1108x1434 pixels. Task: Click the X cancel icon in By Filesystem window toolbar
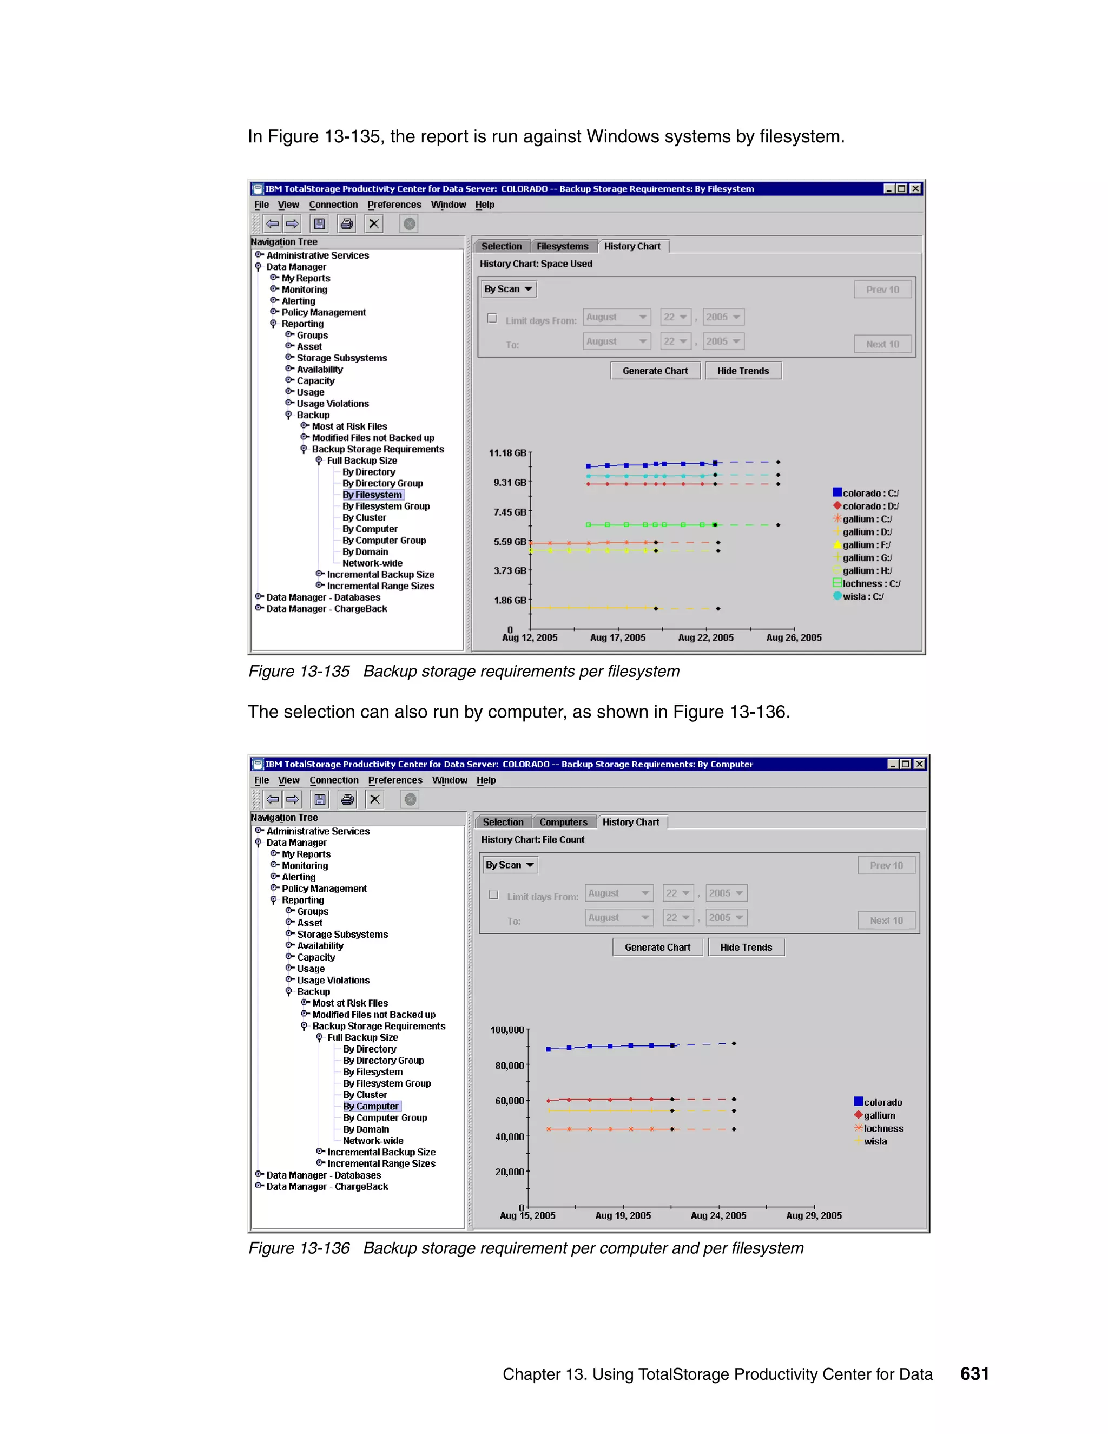pyautogui.click(x=374, y=224)
